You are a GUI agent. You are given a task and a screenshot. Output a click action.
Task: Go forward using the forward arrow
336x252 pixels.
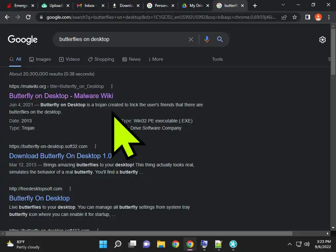18,17
